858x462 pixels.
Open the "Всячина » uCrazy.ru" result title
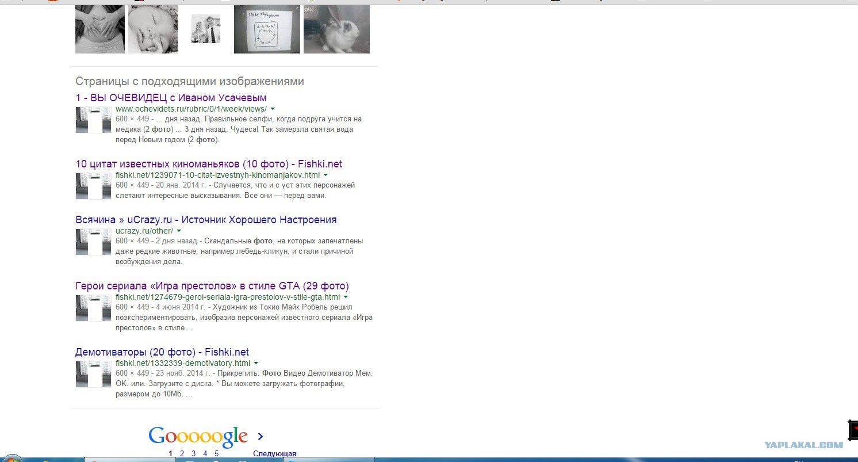coord(206,220)
